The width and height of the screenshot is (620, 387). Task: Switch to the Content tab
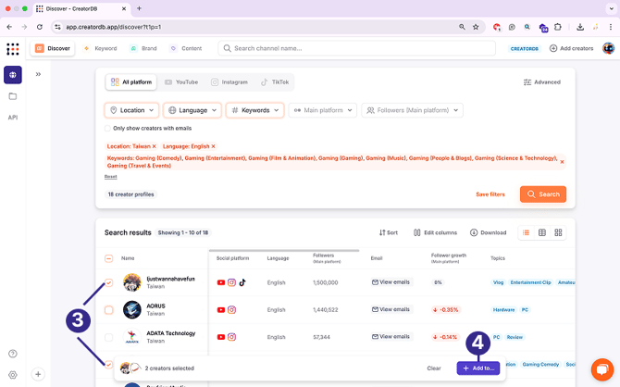pos(186,48)
